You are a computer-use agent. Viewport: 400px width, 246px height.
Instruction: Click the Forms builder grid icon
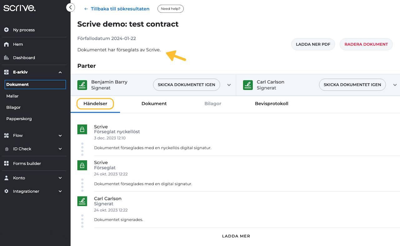click(6, 164)
